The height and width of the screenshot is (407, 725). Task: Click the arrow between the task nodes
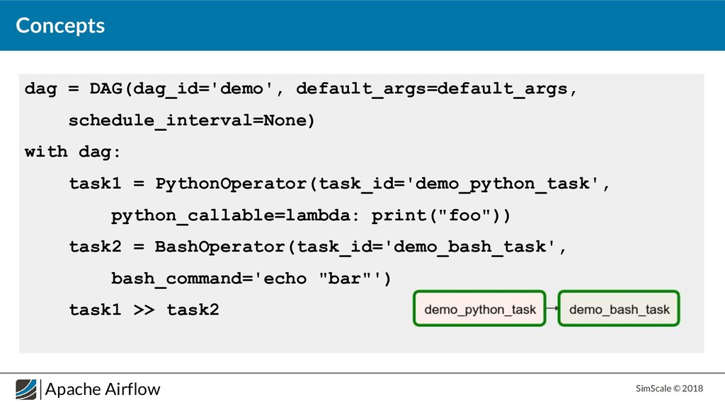[552, 308]
